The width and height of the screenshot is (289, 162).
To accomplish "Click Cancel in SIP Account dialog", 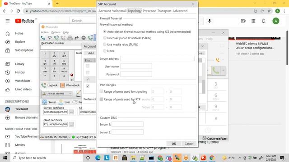I will [189, 144].
